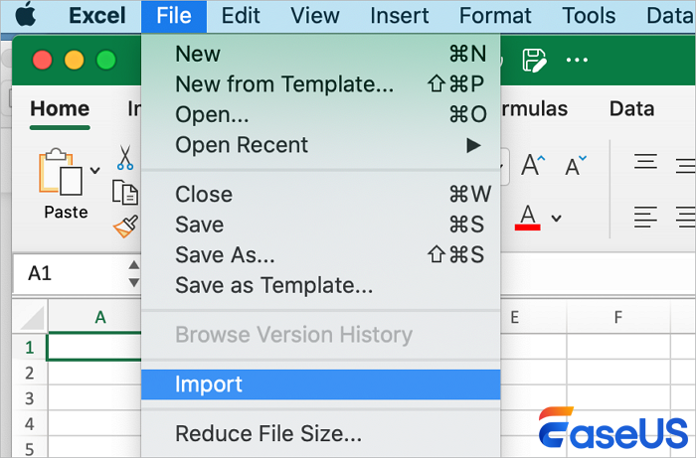Expand the Open Recent submenu
Screen dimensions: 696x458
(321, 145)
